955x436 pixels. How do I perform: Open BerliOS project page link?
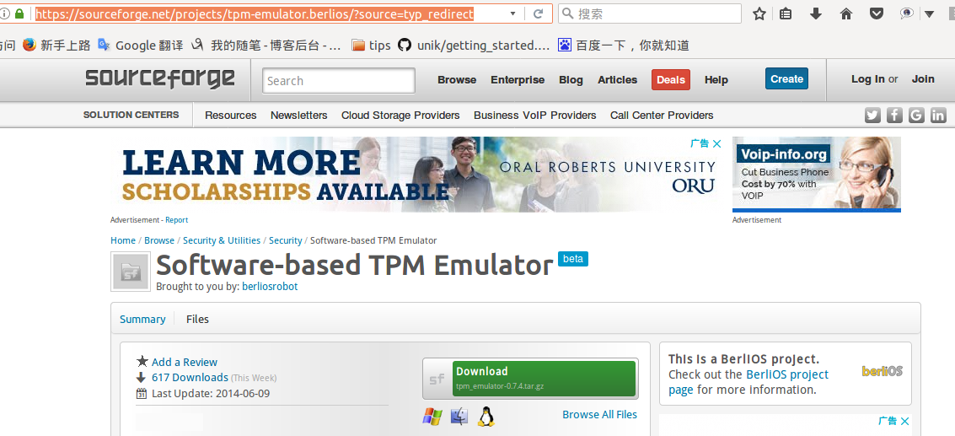click(x=748, y=382)
